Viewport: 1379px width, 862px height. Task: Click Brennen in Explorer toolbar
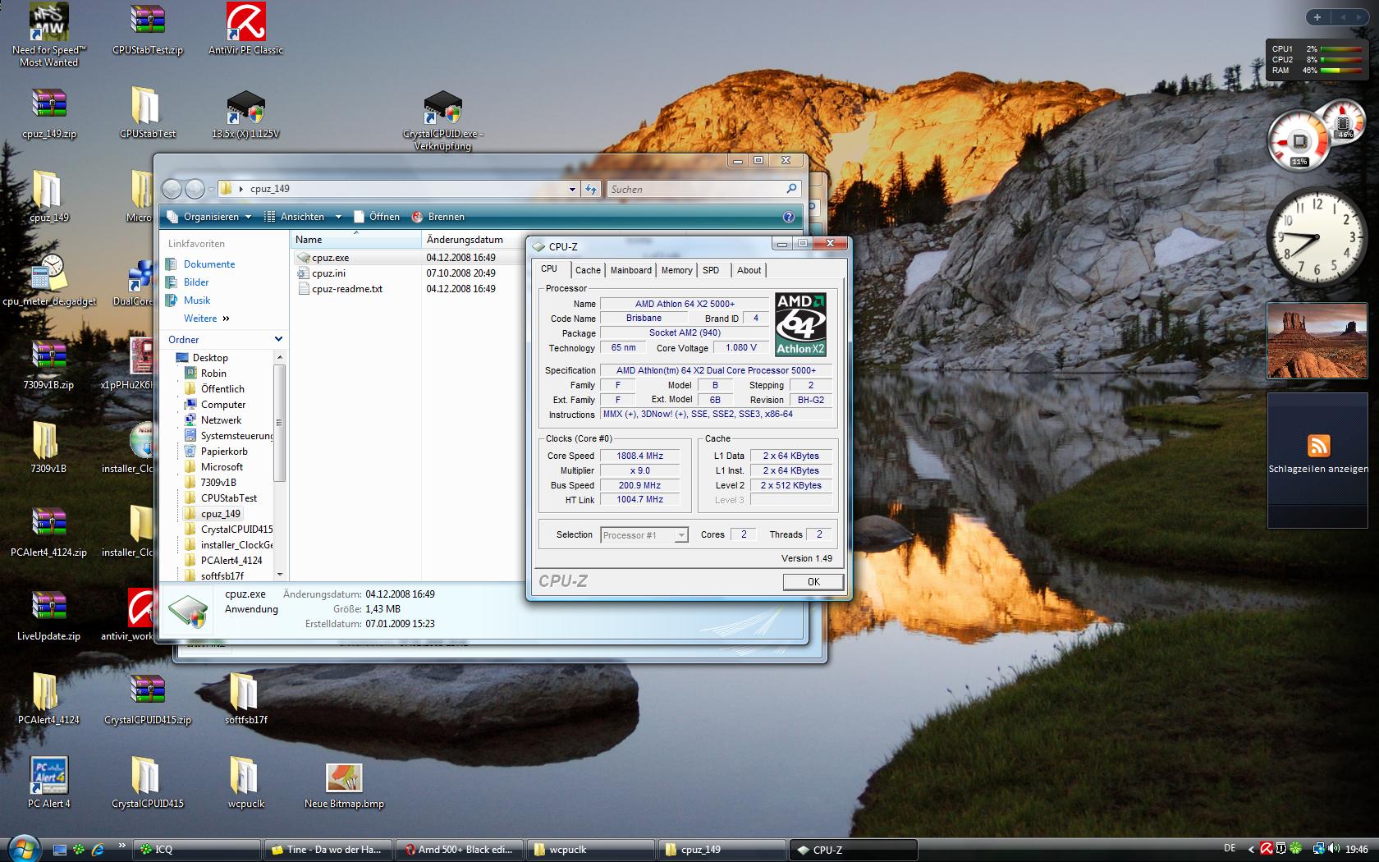[x=438, y=217]
